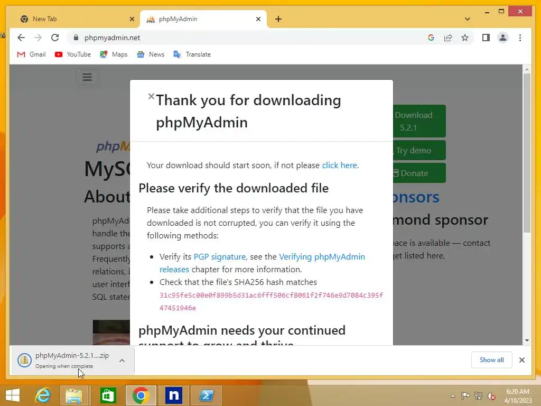
Task: Close the downloads bar
Action: pyautogui.click(x=521, y=360)
